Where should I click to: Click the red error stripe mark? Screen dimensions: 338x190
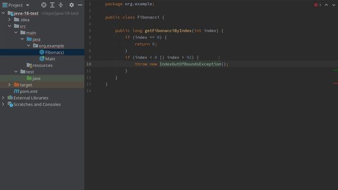(335, 83)
